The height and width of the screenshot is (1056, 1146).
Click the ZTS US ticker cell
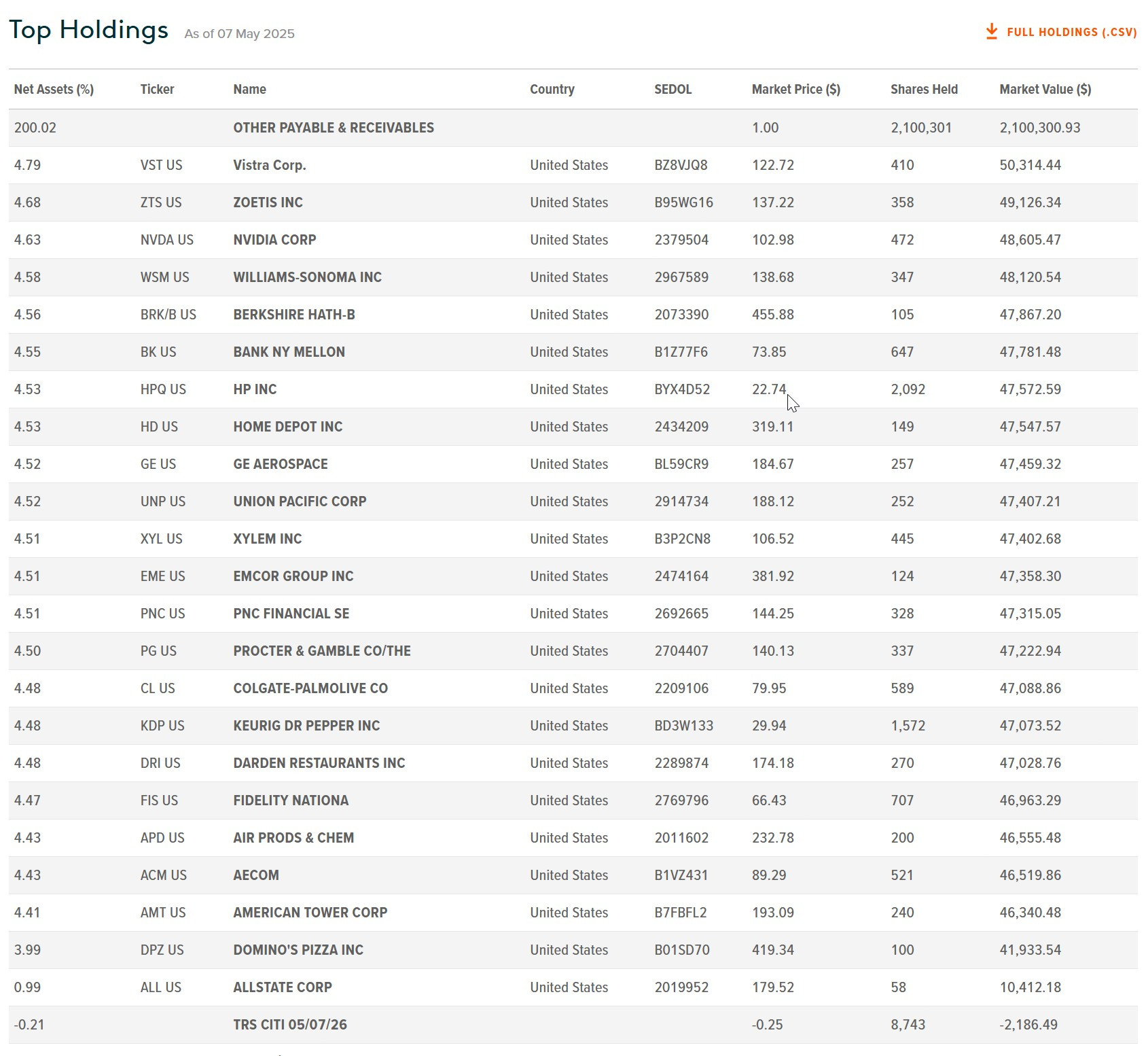[161, 203]
